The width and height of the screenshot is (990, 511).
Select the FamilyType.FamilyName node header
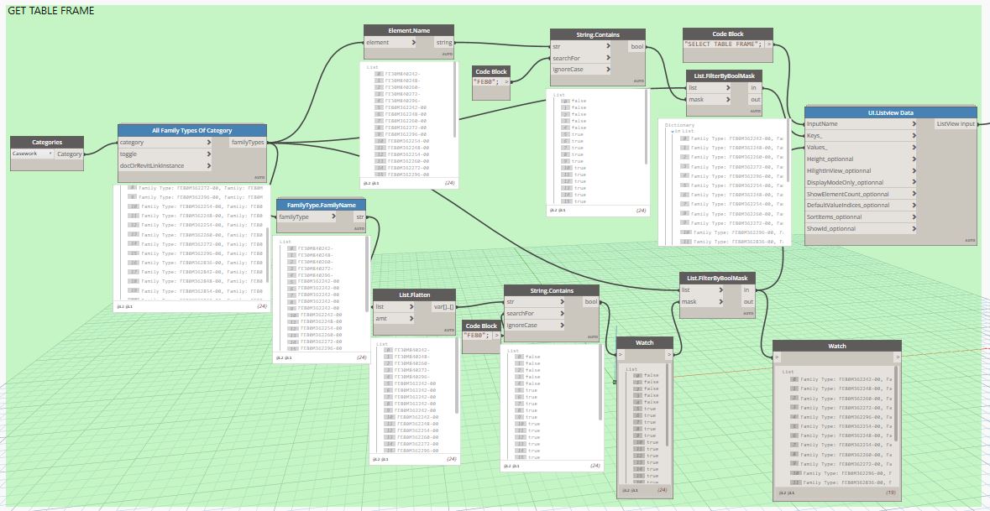(322, 205)
